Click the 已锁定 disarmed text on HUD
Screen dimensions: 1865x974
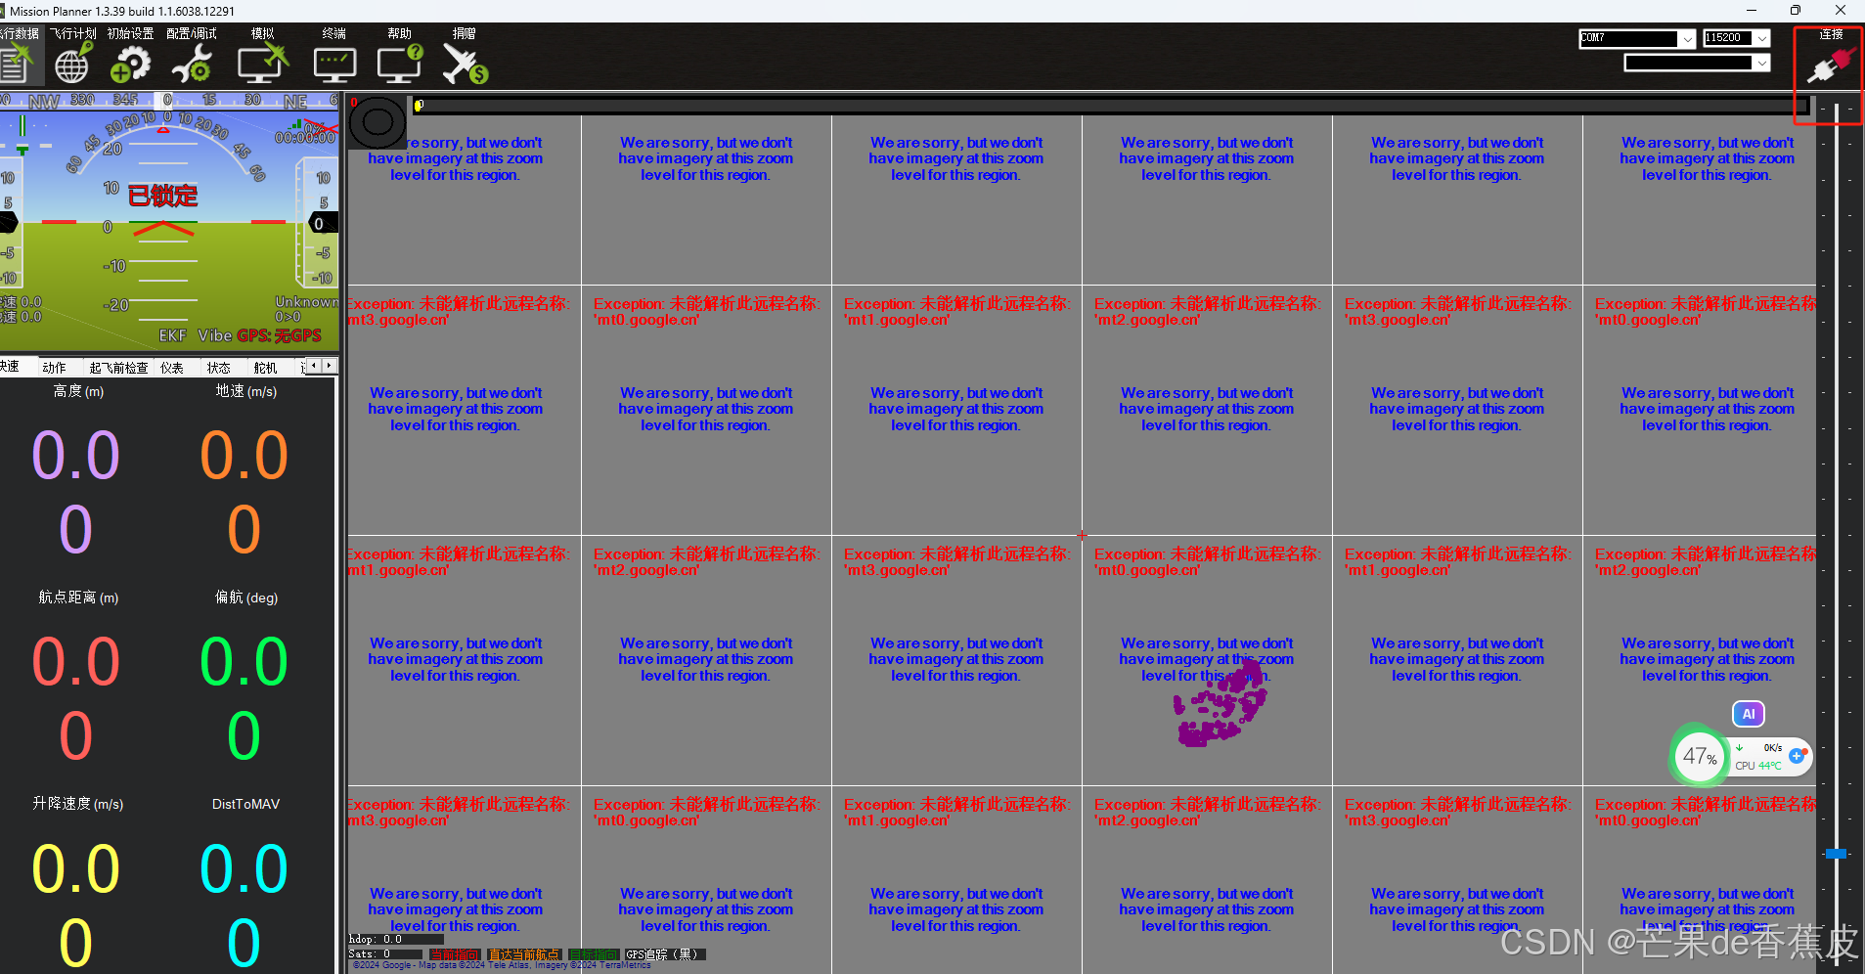click(x=162, y=196)
